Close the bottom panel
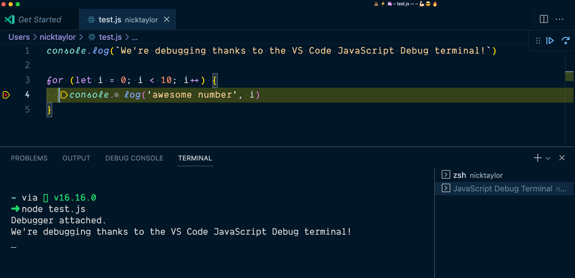 tap(562, 158)
